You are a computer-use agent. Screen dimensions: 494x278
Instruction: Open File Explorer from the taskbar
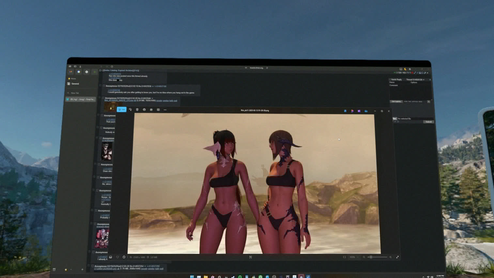(206, 277)
